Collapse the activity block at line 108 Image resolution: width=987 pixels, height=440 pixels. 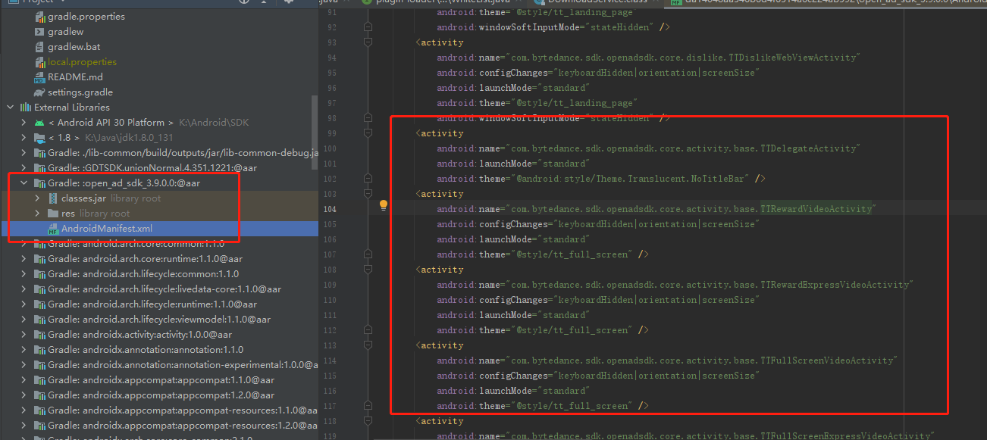coord(368,270)
